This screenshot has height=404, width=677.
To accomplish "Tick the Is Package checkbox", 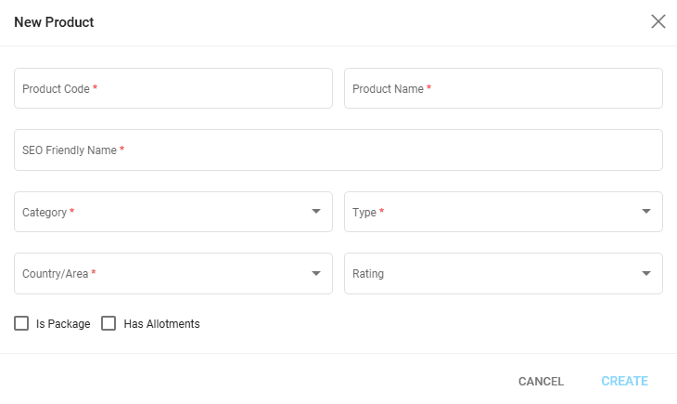I will pos(21,323).
